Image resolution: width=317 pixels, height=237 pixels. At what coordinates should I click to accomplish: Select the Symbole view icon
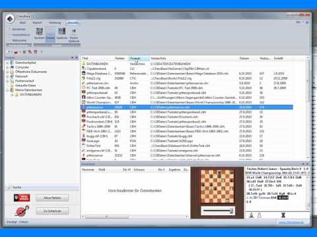pyautogui.click(x=62, y=34)
